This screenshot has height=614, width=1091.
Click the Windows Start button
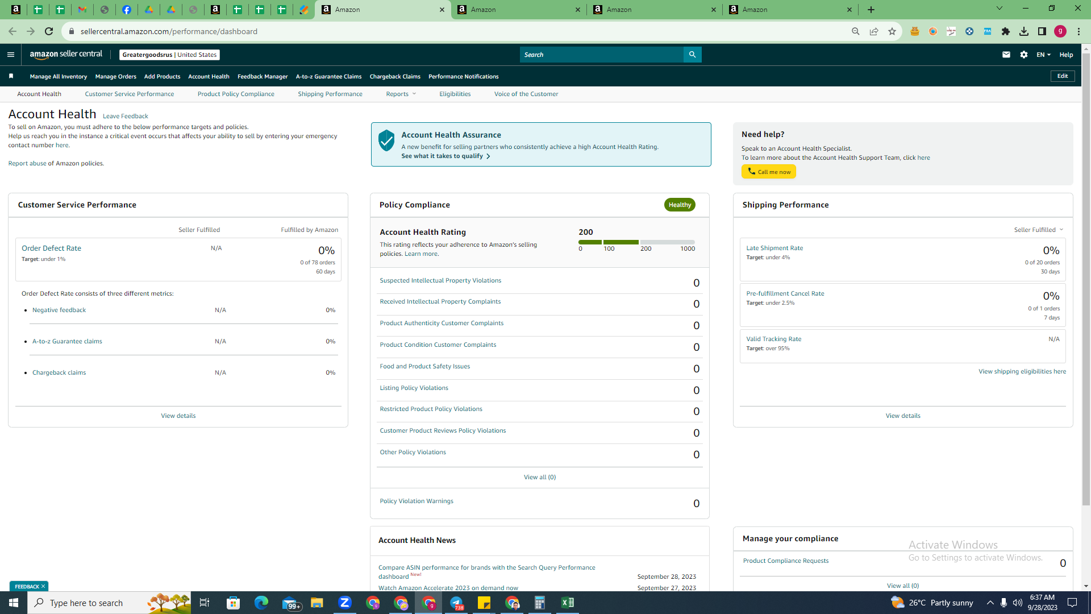point(14,603)
